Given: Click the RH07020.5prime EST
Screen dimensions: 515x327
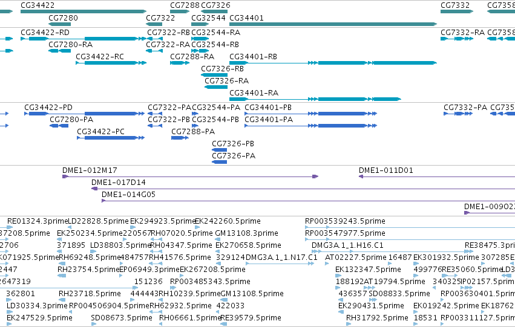Looking at the screenshot, I should pos(156,239).
